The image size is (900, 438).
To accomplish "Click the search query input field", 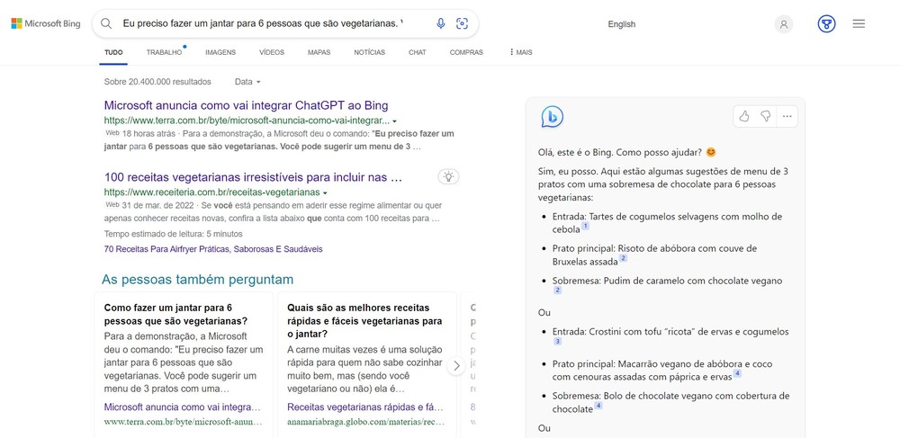I will (263, 23).
